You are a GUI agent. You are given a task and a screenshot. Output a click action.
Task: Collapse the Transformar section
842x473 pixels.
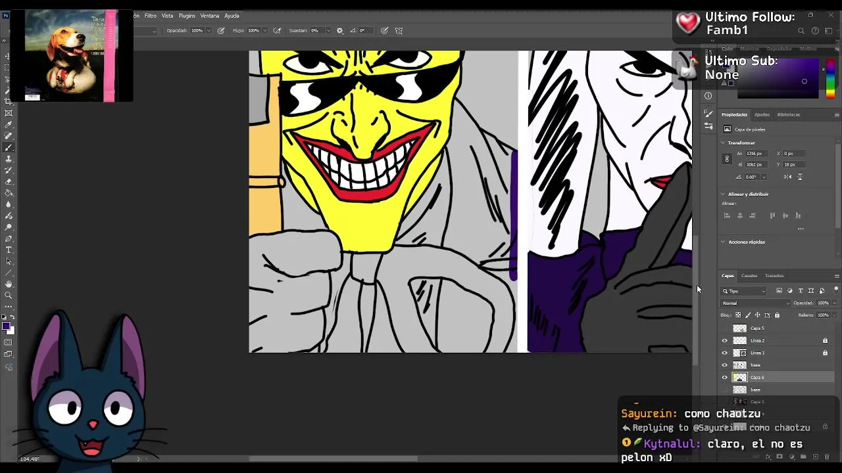click(x=723, y=143)
